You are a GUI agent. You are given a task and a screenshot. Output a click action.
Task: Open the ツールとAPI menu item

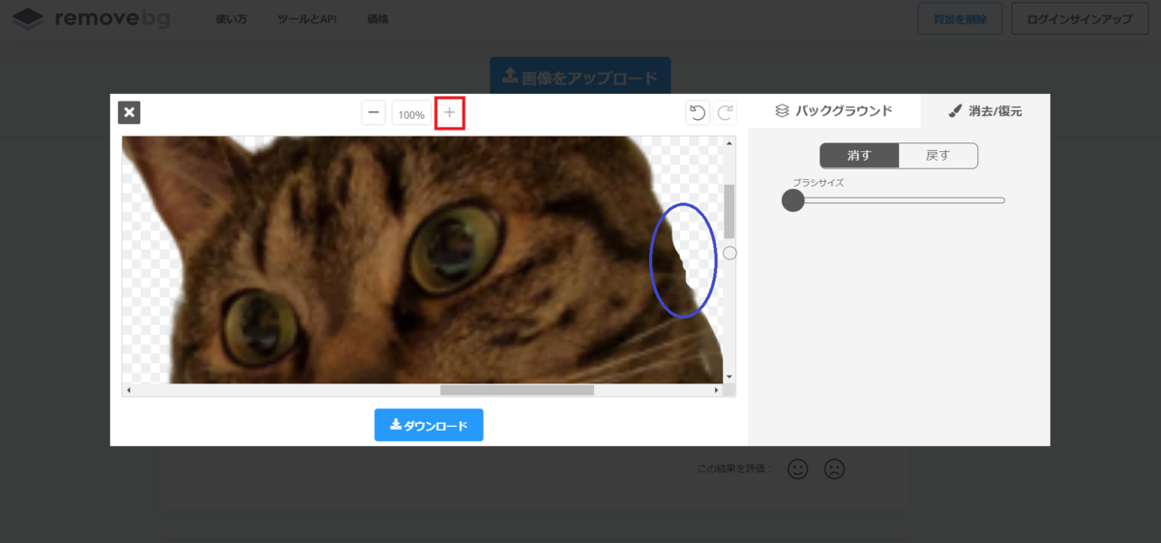[307, 19]
